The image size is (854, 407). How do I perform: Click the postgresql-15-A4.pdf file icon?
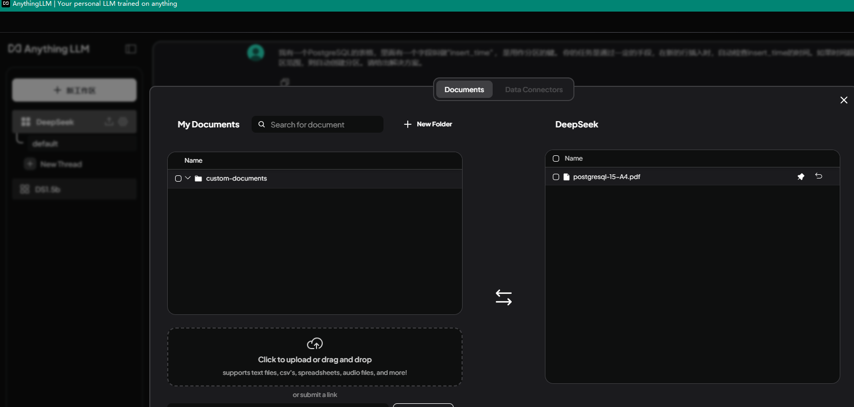567,177
